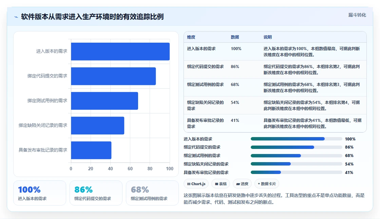Screen dimensions: 380x219
Task: Click the 漏斗转化 tag in the header
Action: (357, 15)
